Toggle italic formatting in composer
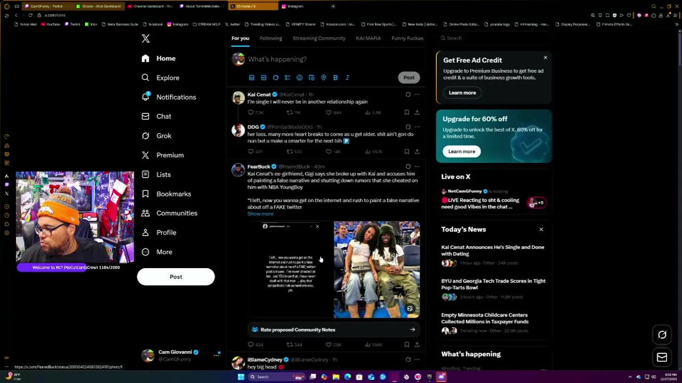This screenshot has width=682, height=383. point(347,78)
